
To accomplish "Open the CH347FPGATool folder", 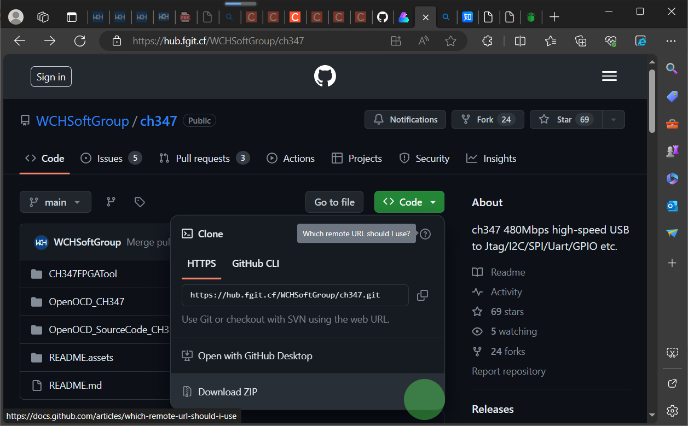I will [x=83, y=274].
